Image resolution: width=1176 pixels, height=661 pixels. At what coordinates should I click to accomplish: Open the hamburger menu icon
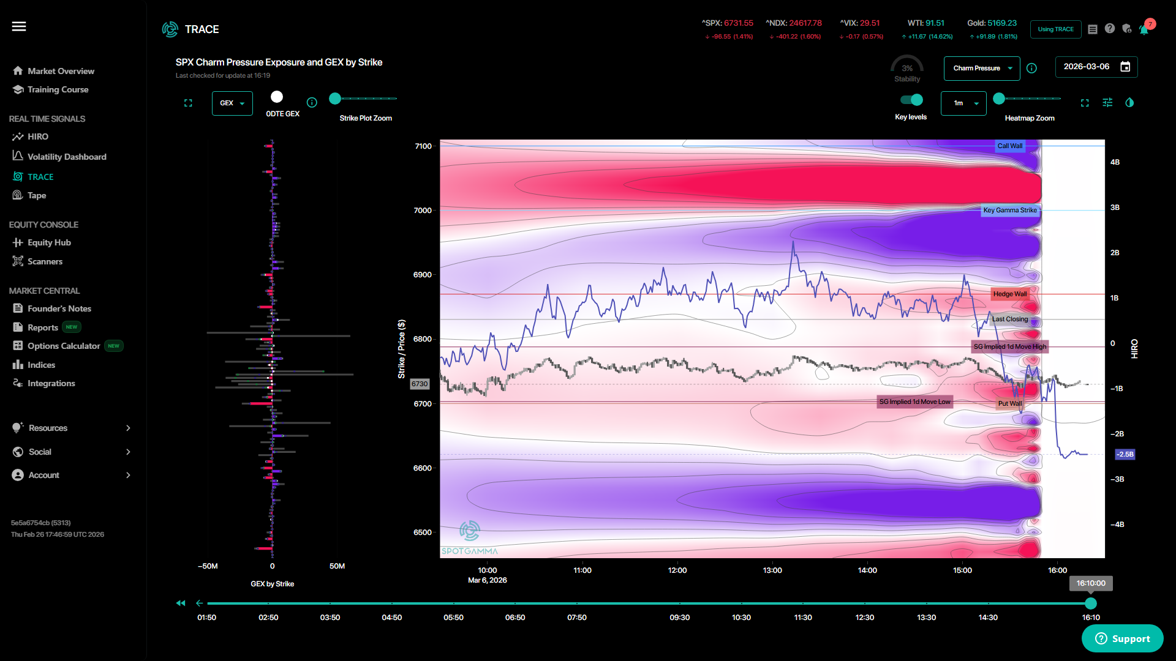click(x=19, y=26)
